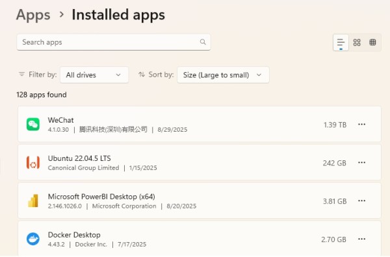Click PowerBI version 2.146.1026.0

coord(64,206)
